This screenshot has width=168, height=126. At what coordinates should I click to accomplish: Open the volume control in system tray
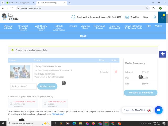coord(146,123)
